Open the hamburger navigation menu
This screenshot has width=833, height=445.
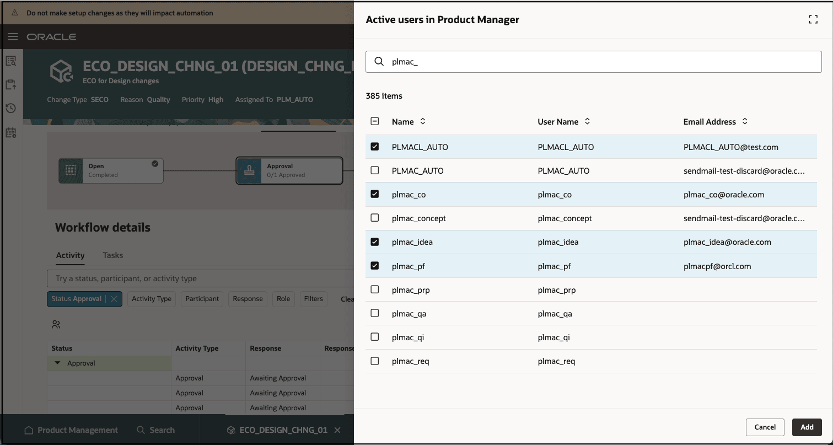(13, 37)
